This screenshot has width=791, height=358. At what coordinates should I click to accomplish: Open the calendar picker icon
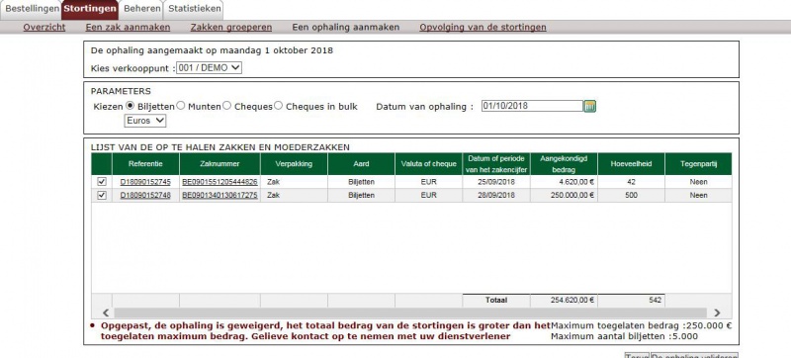[589, 106]
